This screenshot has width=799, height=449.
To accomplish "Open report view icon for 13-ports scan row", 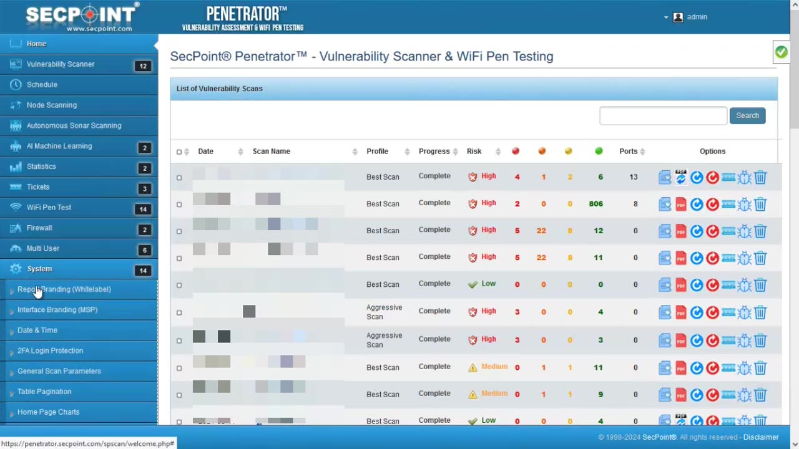I will click(665, 178).
